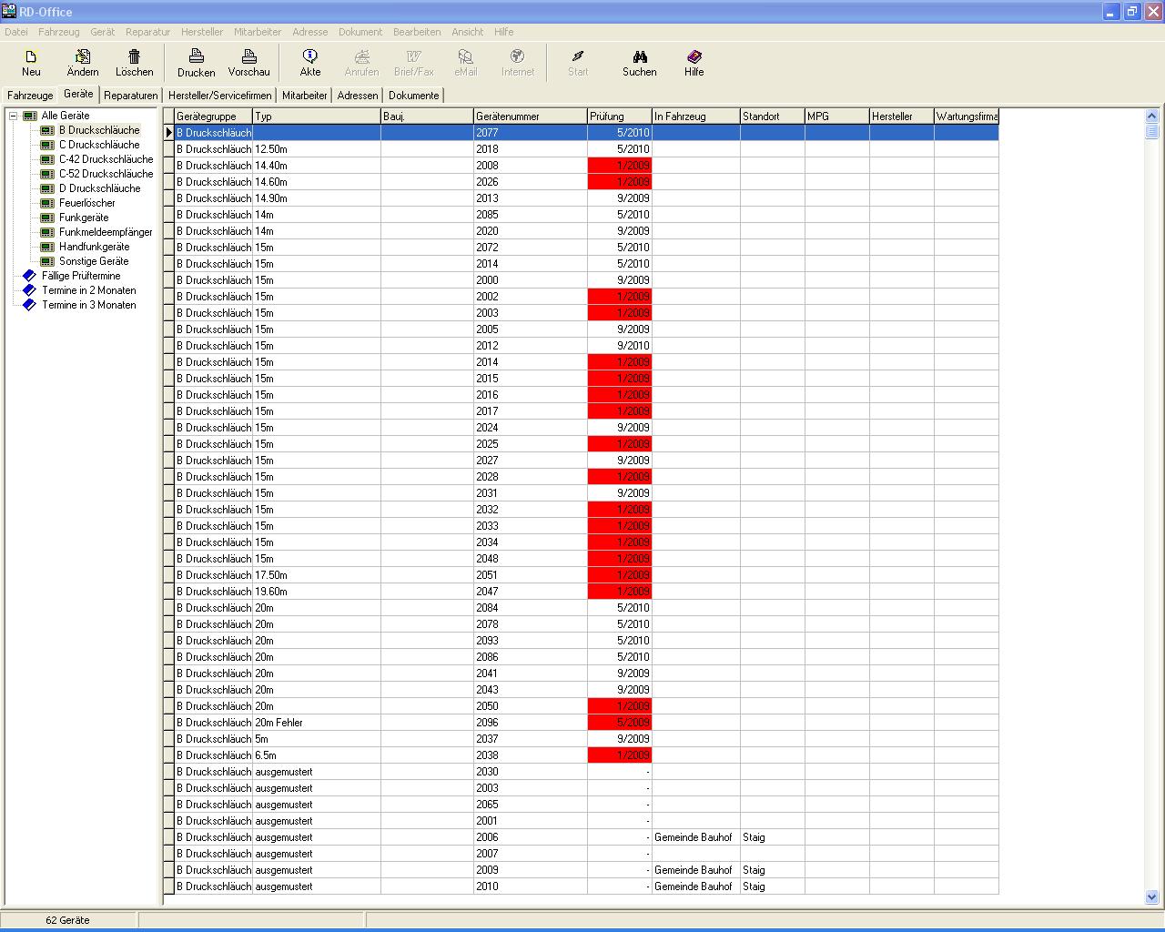The height and width of the screenshot is (932, 1165).
Task: Open the Reparaturen tab
Action: [130, 96]
